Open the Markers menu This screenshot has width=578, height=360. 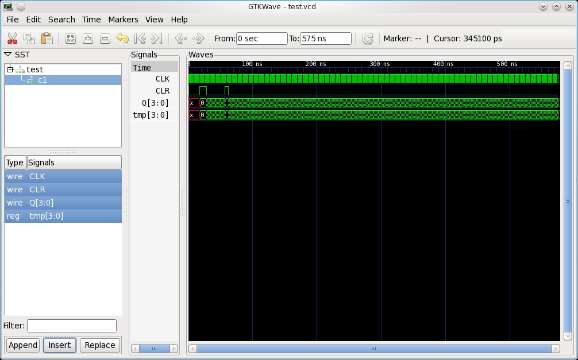pyautogui.click(x=123, y=20)
